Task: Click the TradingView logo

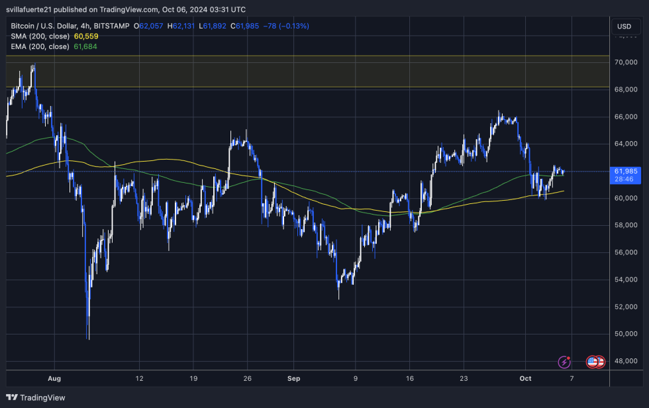Action: [34, 398]
